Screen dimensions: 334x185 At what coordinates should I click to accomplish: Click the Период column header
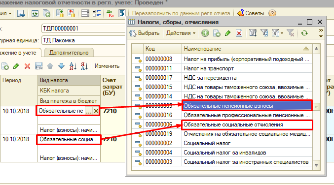click(x=19, y=91)
